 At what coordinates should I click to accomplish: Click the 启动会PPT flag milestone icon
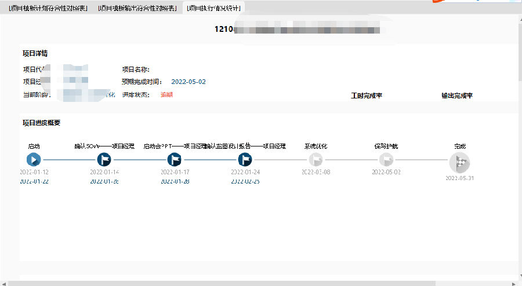pos(175,160)
